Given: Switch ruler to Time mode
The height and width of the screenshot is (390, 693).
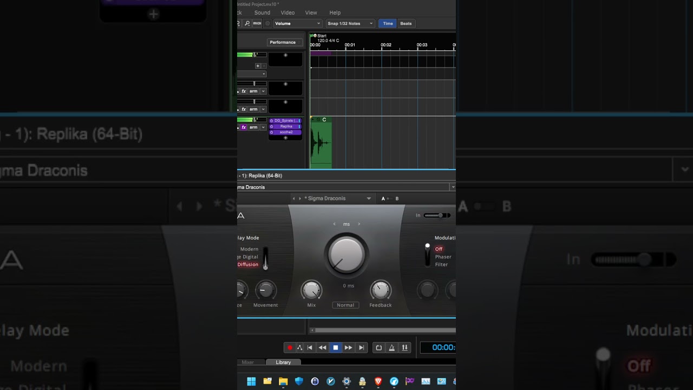Looking at the screenshot, I should click(x=388, y=23).
